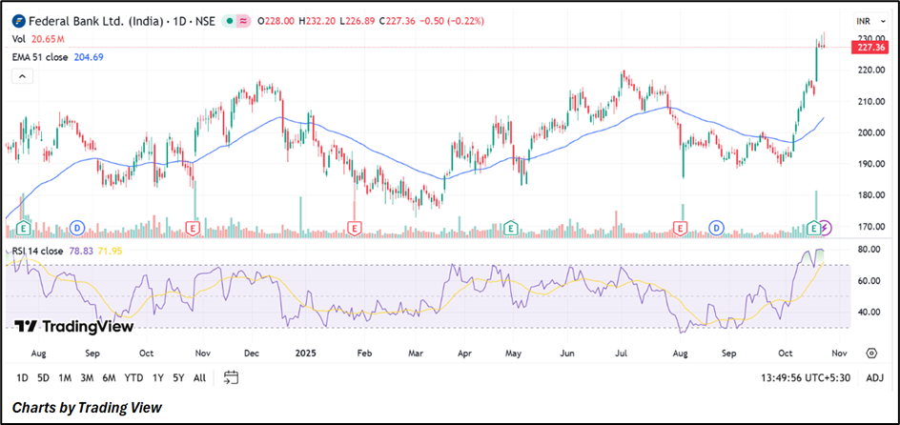The image size is (900, 425).
Task: Open the go-to-date calendar icon
Action: [230, 377]
